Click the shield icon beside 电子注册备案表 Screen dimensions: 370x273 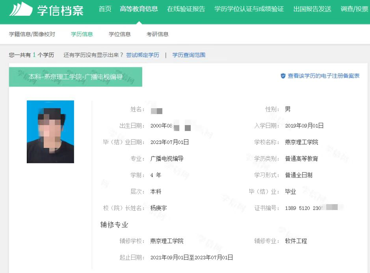pyautogui.click(x=283, y=76)
